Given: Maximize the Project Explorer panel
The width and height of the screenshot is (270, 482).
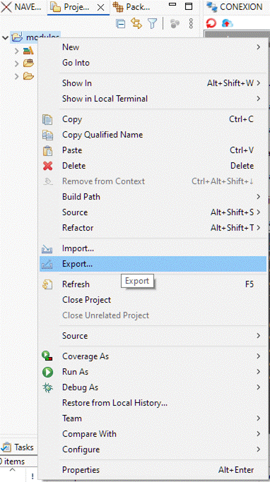Looking at the screenshot, I should (189, 6).
